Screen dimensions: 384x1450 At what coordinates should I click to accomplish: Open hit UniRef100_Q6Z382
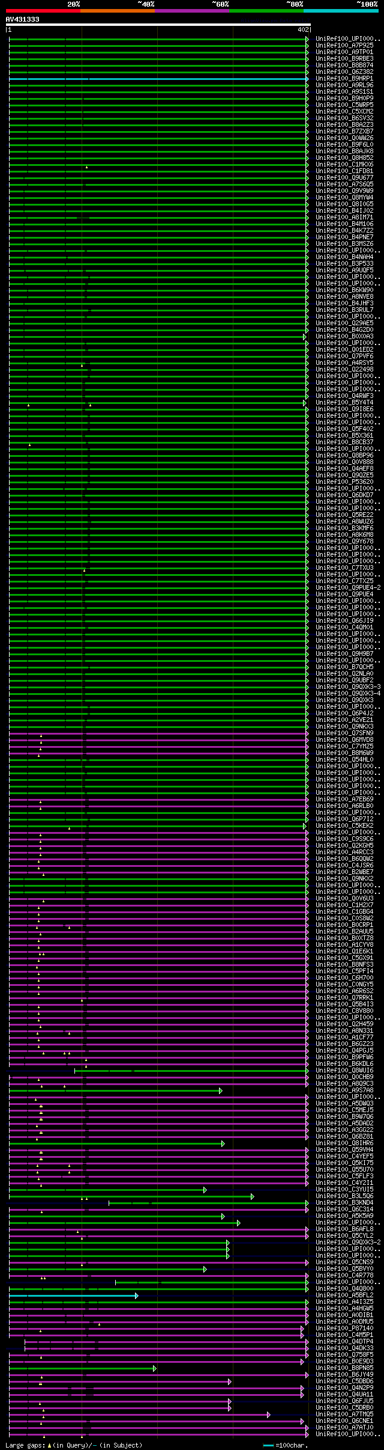(344, 72)
